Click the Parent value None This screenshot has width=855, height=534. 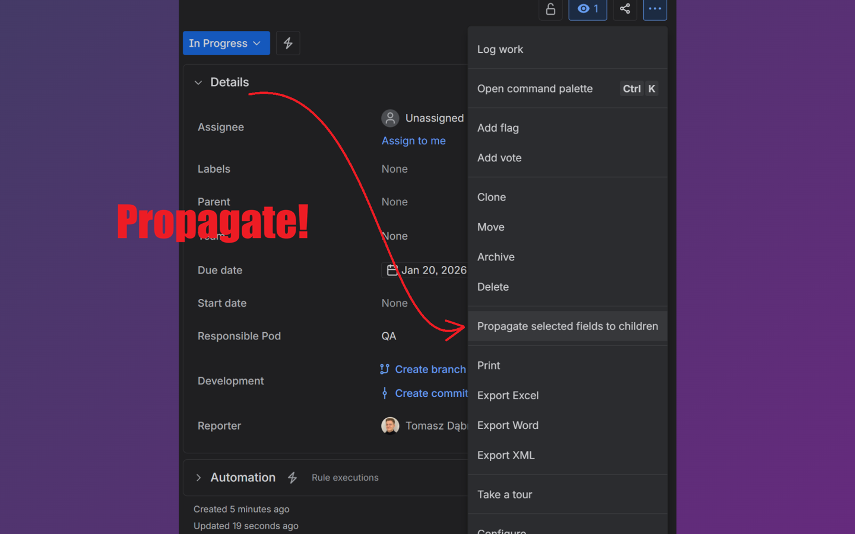click(x=395, y=202)
